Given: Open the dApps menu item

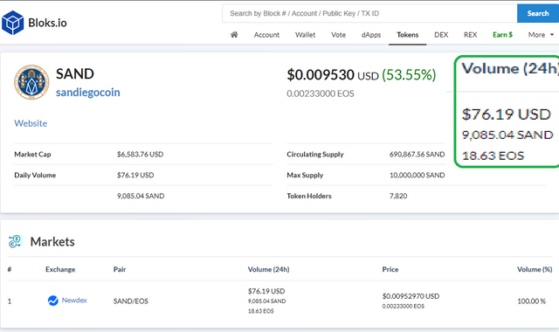Looking at the screenshot, I should pos(371,35).
